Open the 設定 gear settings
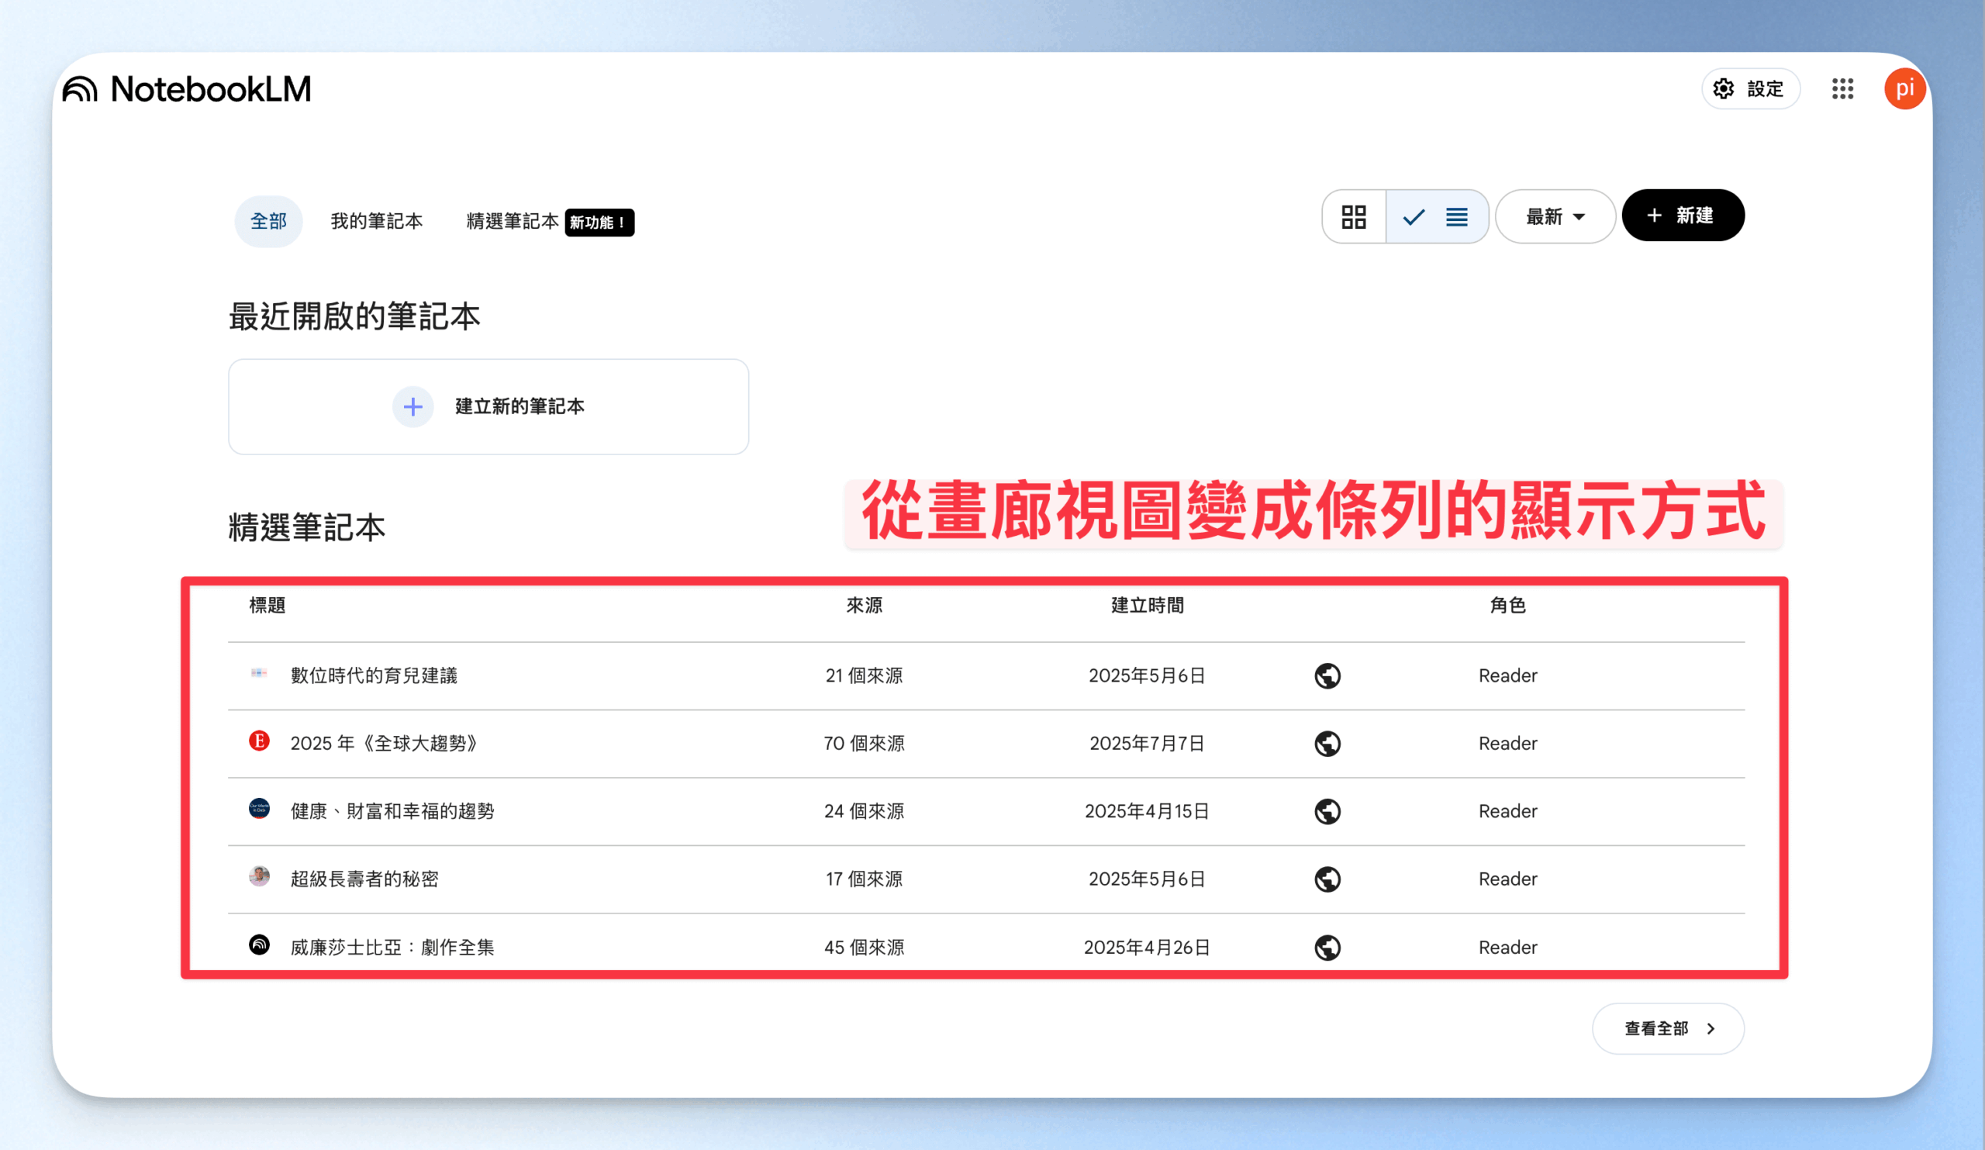 click(1751, 89)
